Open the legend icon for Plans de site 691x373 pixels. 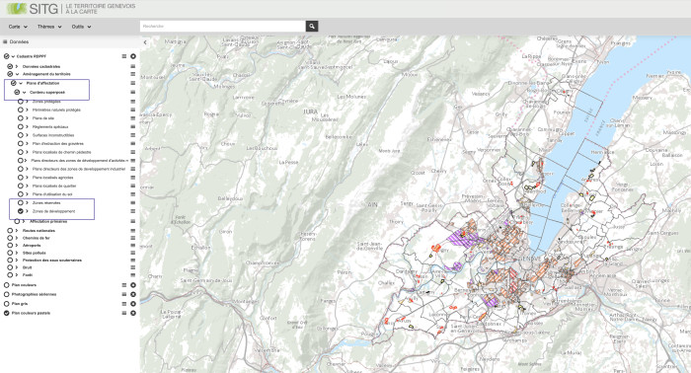[x=133, y=118]
